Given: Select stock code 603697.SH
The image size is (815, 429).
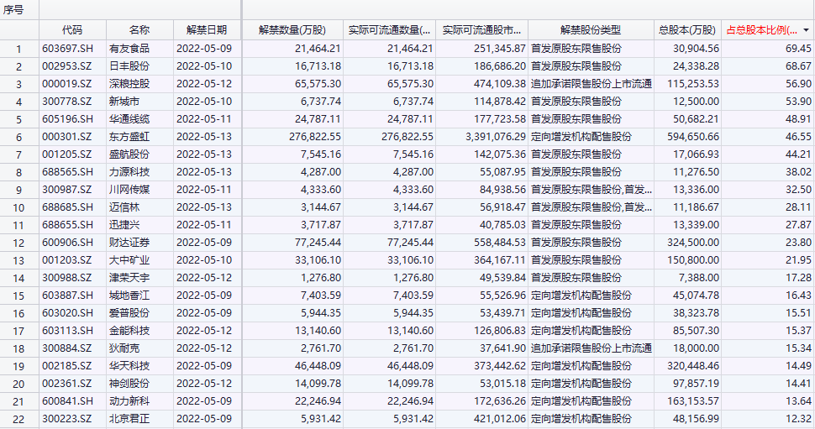Looking at the screenshot, I should (67, 49).
